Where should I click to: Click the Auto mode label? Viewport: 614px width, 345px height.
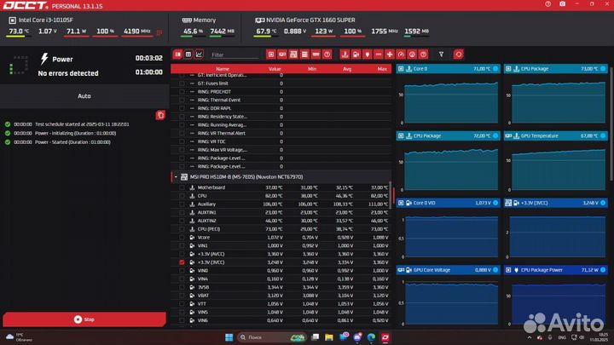pos(84,96)
